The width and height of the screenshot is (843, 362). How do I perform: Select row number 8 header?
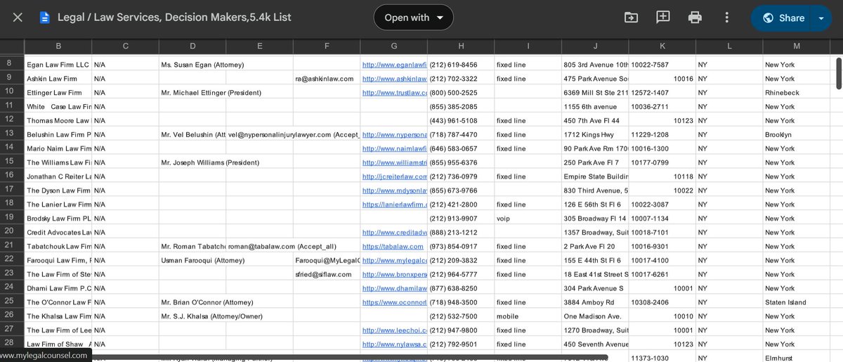pyautogui.click(x=9, y=63)
